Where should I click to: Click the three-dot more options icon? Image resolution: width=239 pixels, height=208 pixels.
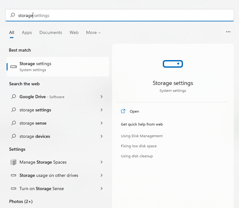(x=228, y=32)
